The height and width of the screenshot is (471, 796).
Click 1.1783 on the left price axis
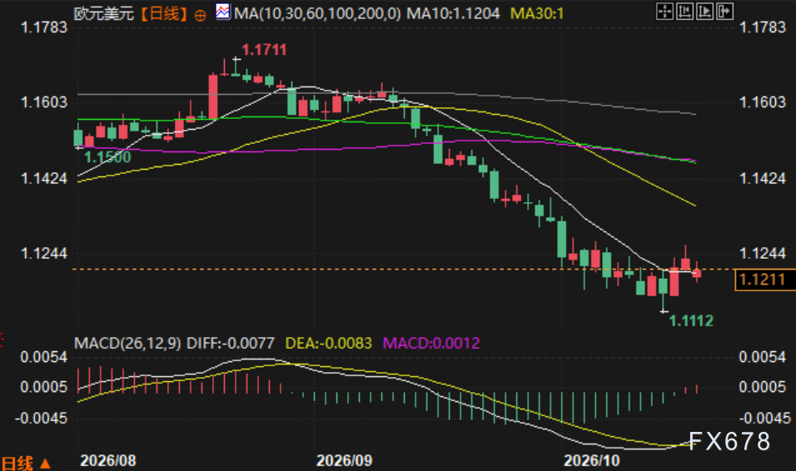(43, 27)
